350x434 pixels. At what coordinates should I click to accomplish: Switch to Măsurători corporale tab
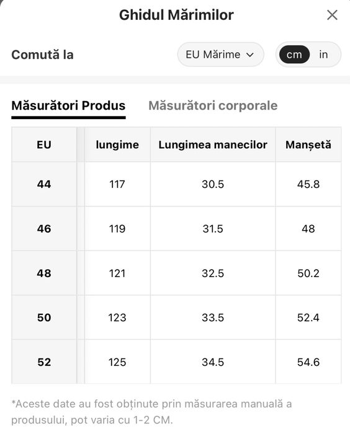coord(213,106)
